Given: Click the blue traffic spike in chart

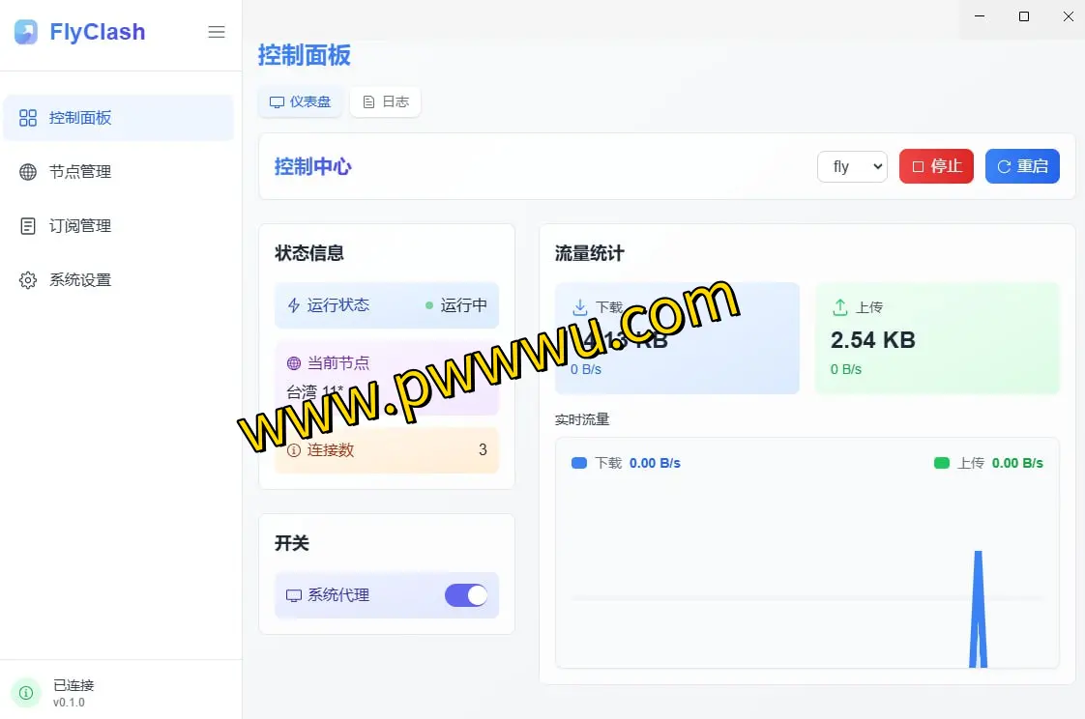Looking at the screenshot, I should (x=978, y=609).
